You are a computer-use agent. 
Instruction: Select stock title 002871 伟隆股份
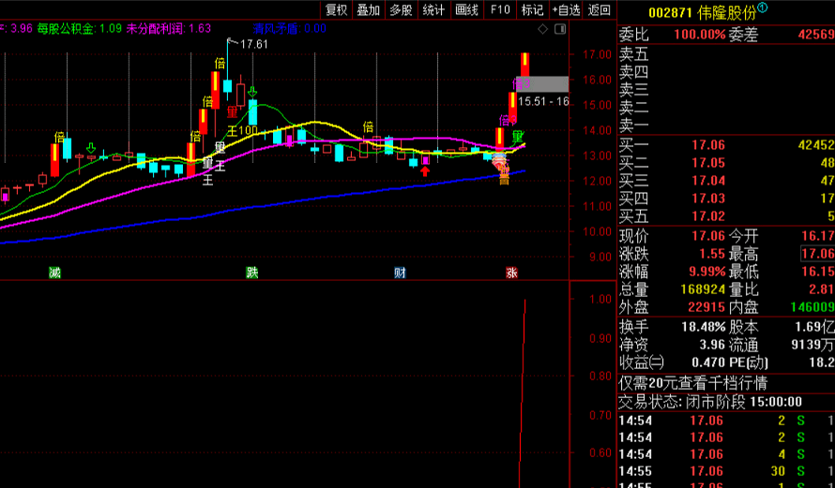(x=702, y=12)
